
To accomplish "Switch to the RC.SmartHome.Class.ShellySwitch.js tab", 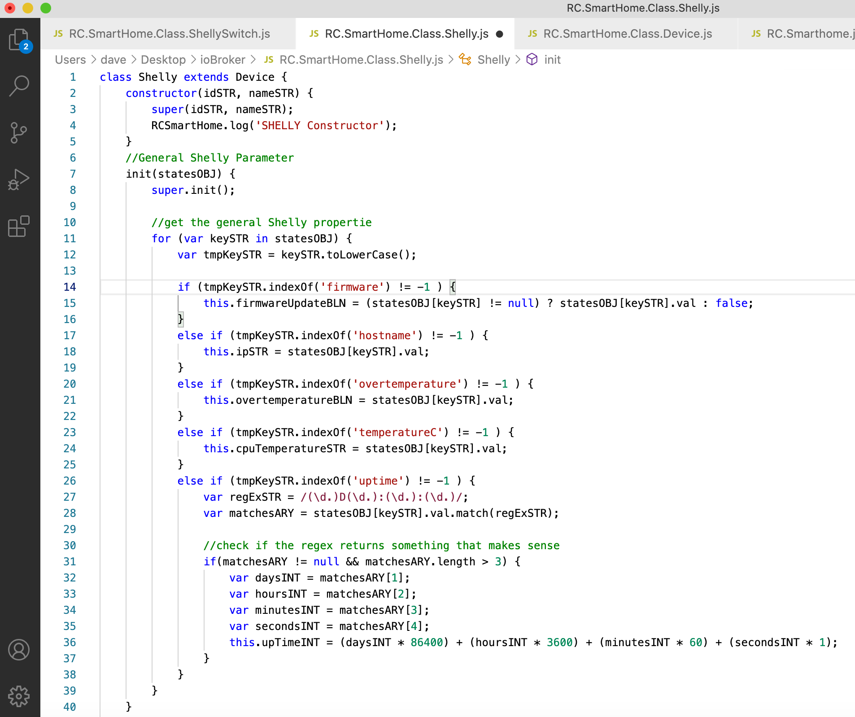I will (x=168, y=34).
